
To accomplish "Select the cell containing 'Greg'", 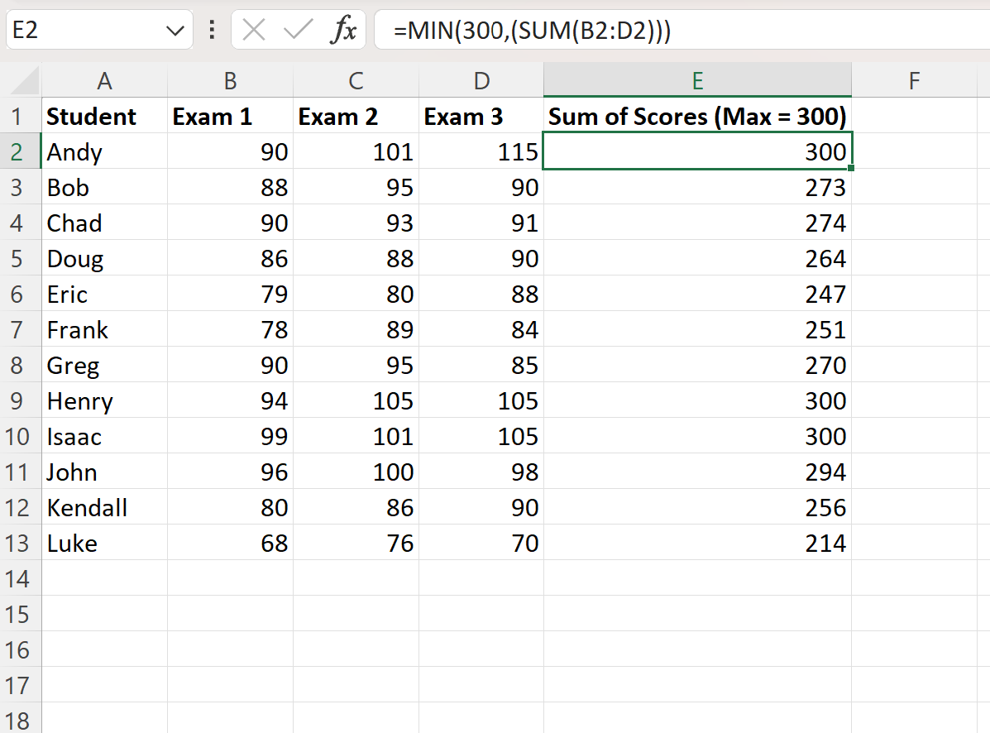I will click(104, 365).
